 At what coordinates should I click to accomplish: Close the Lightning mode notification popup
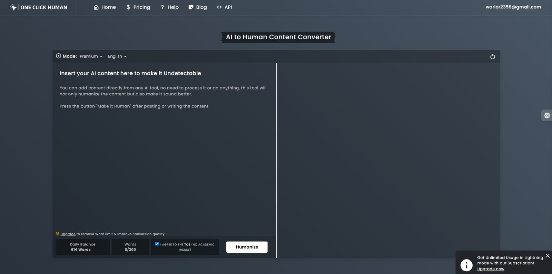click(x=547, y=256)
